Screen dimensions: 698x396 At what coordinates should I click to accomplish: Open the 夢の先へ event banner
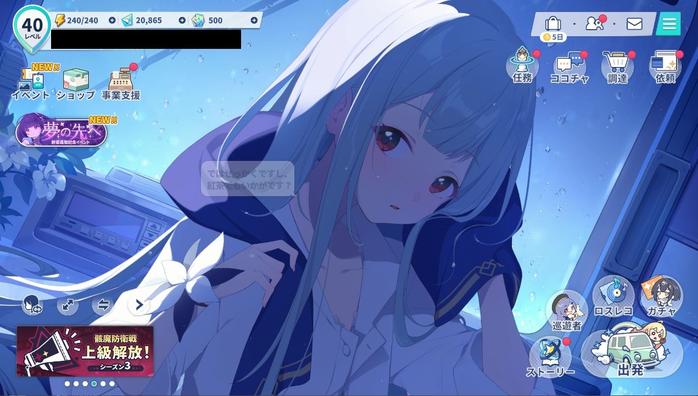62,131
